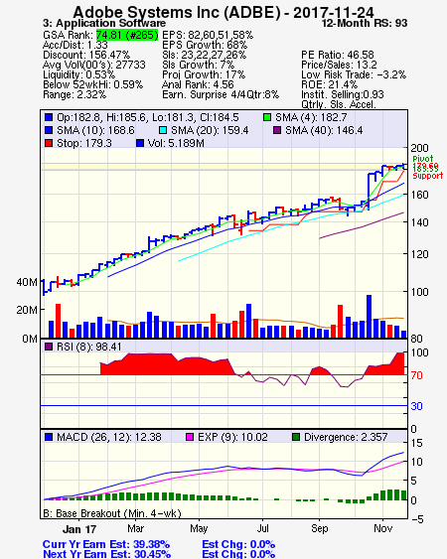Screen dimensions: 447x559
Task: Click the 40M volume axis label
Action: click(x=27, y=282)
